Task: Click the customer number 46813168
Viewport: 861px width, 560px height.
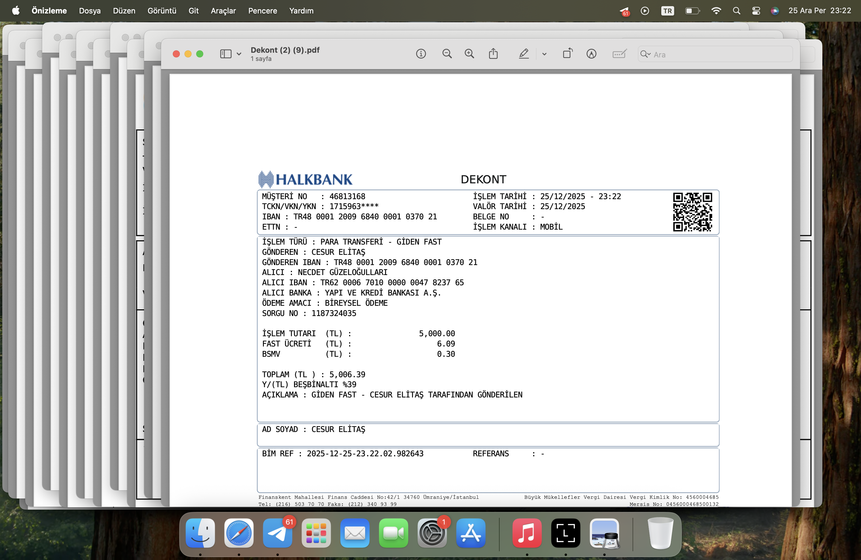Action: [347, 197]
